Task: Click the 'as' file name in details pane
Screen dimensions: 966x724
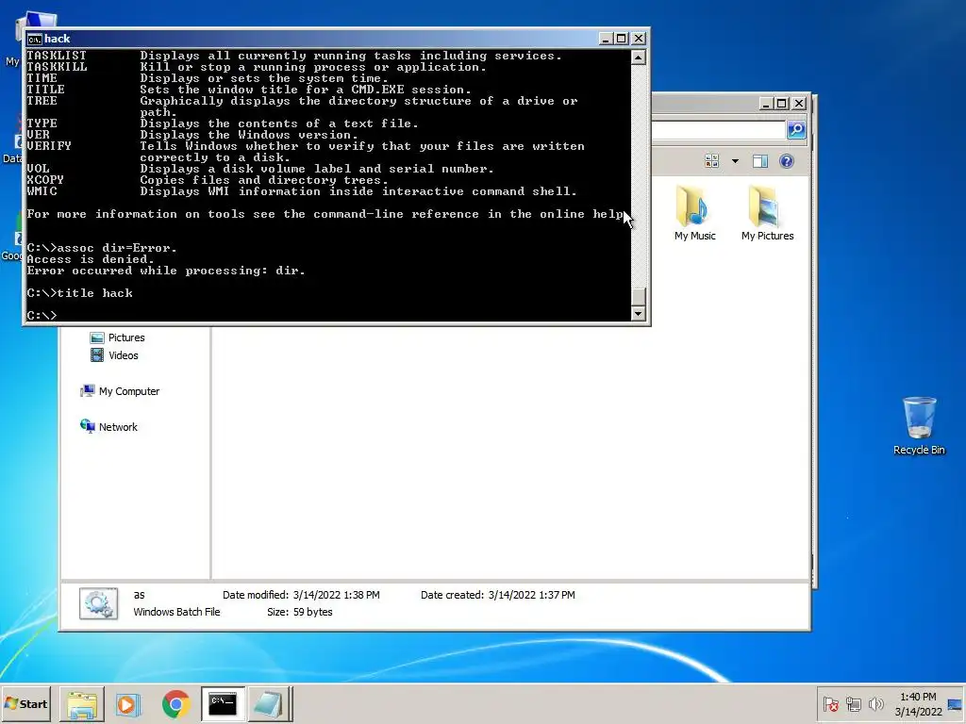Action: pos(140,595)
